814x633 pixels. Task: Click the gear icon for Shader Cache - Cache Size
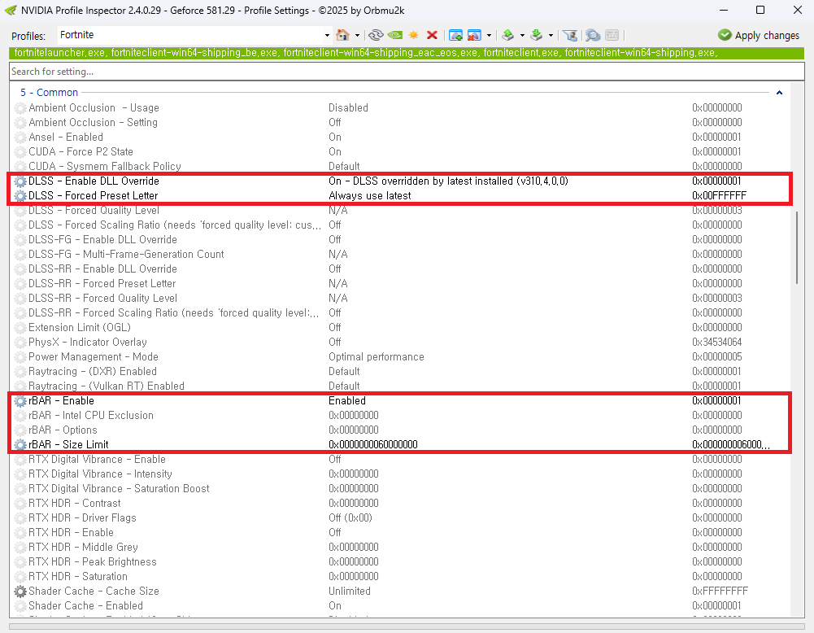(20, 592)
